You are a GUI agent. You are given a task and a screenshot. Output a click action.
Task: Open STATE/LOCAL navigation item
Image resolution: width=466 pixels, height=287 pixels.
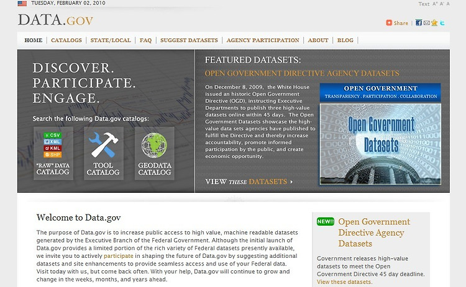pos(111,40)
